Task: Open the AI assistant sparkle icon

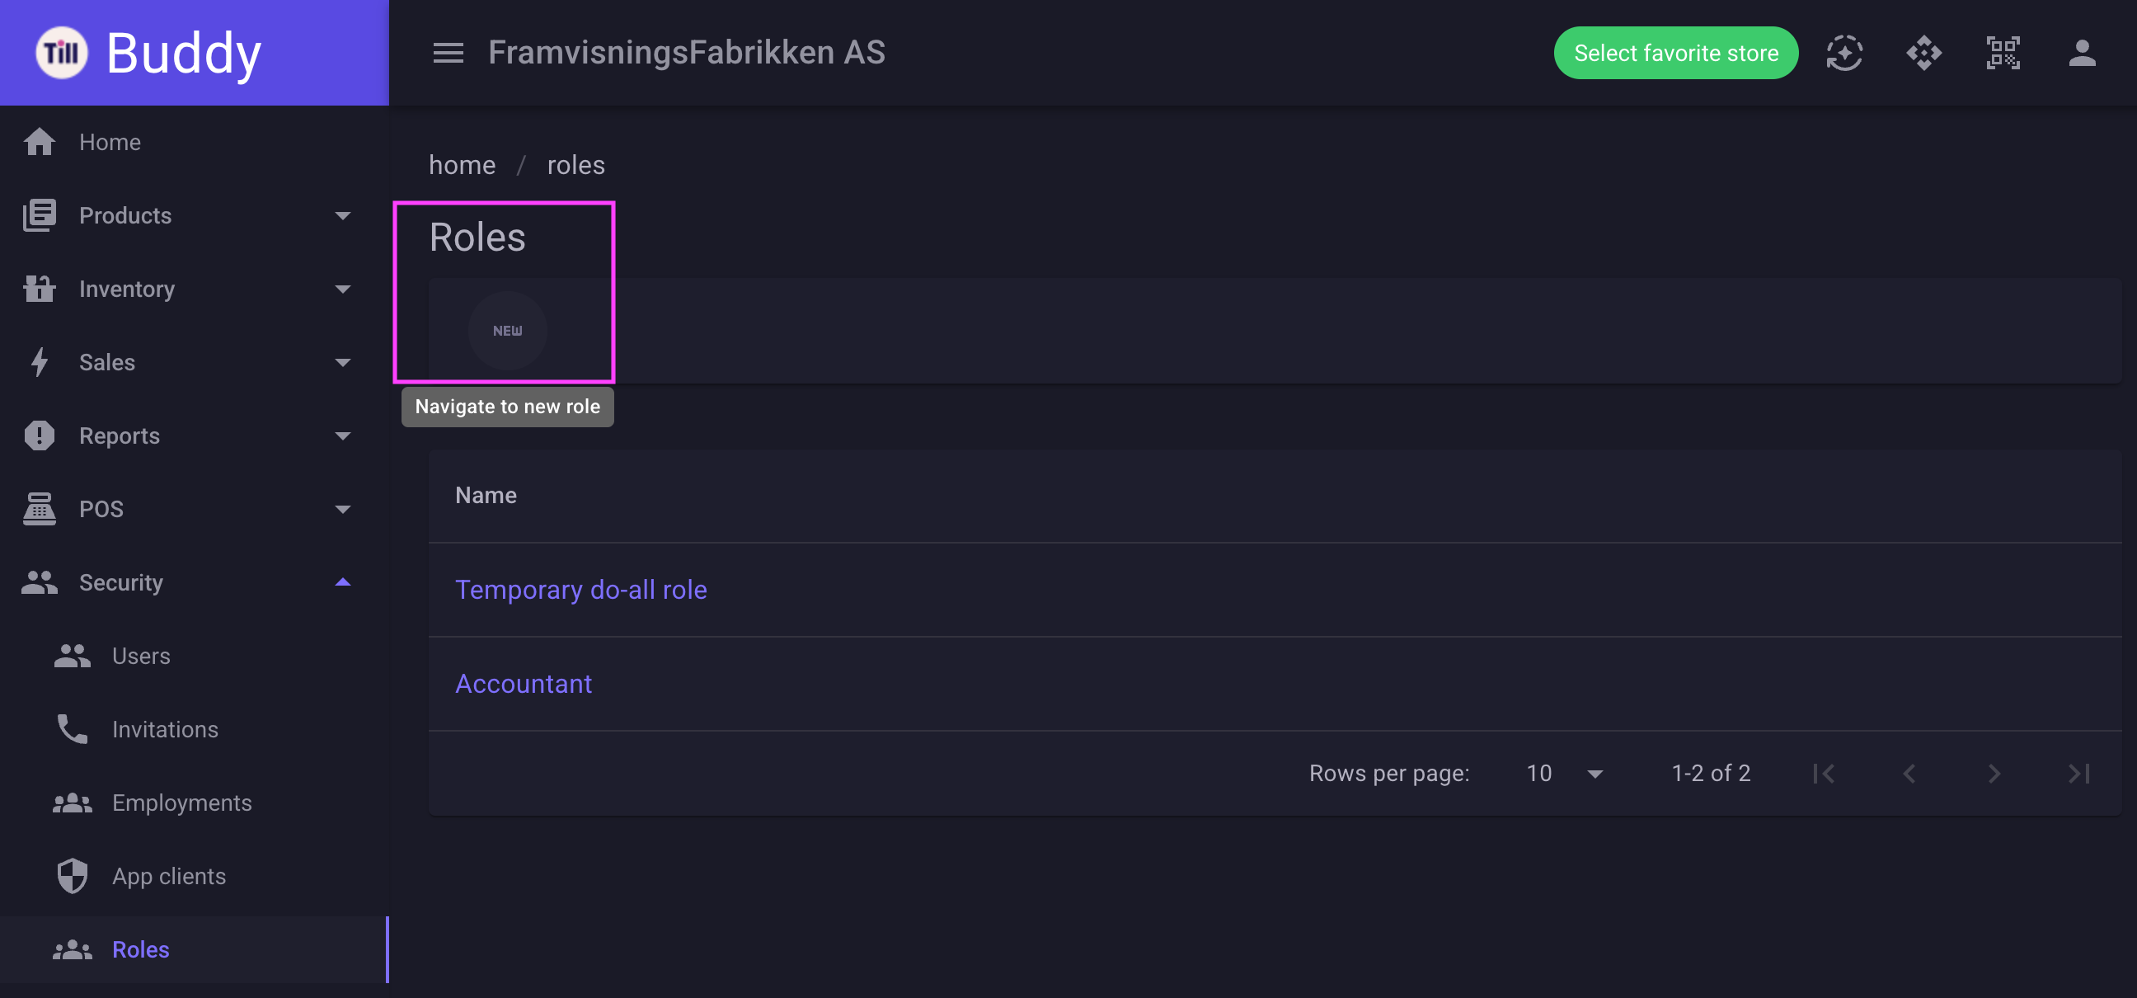Action: 1844,53
